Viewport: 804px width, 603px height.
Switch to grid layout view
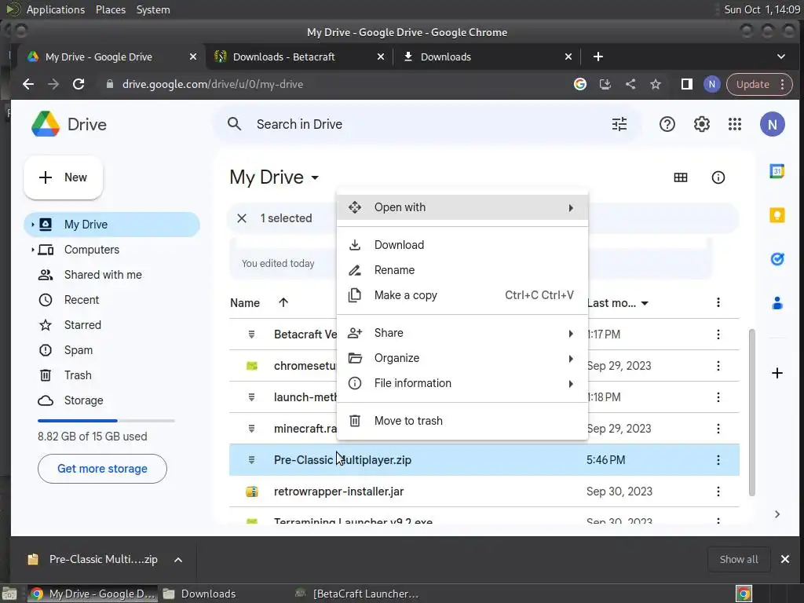pyautogui.click(x=681, y=177)
